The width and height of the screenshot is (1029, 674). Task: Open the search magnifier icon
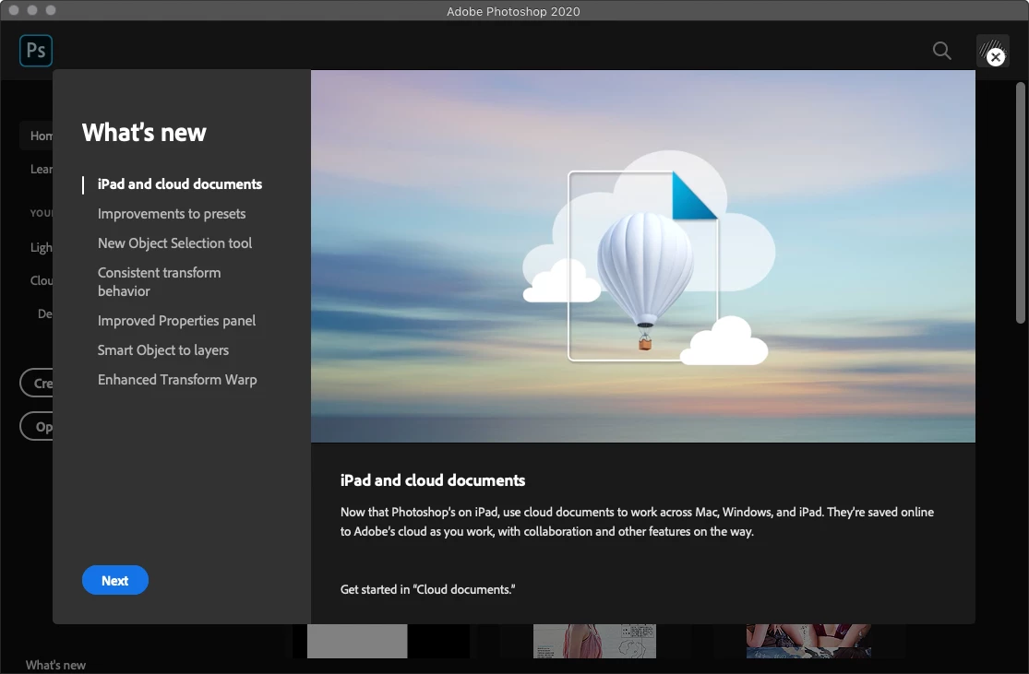941,51
